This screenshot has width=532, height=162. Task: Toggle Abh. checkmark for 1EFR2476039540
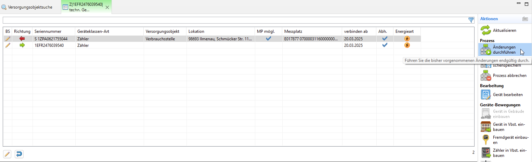[385, 45]
